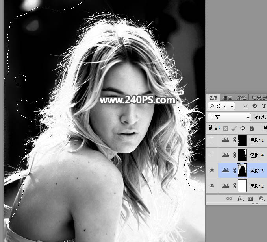Lock all padlock icon
The height and width of the screenshot is (242, 267).
[x=252, y=128]
